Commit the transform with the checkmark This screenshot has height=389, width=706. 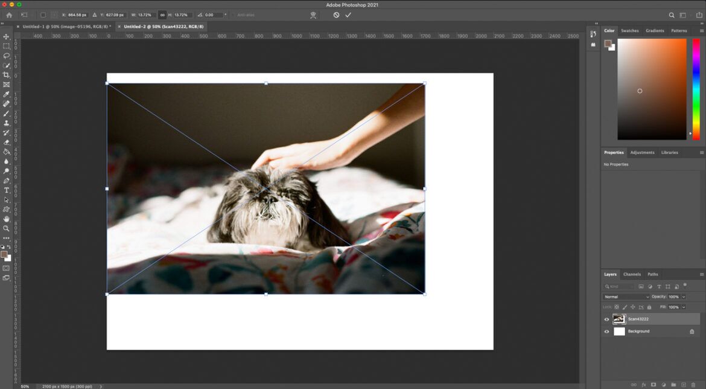(348, 14)
